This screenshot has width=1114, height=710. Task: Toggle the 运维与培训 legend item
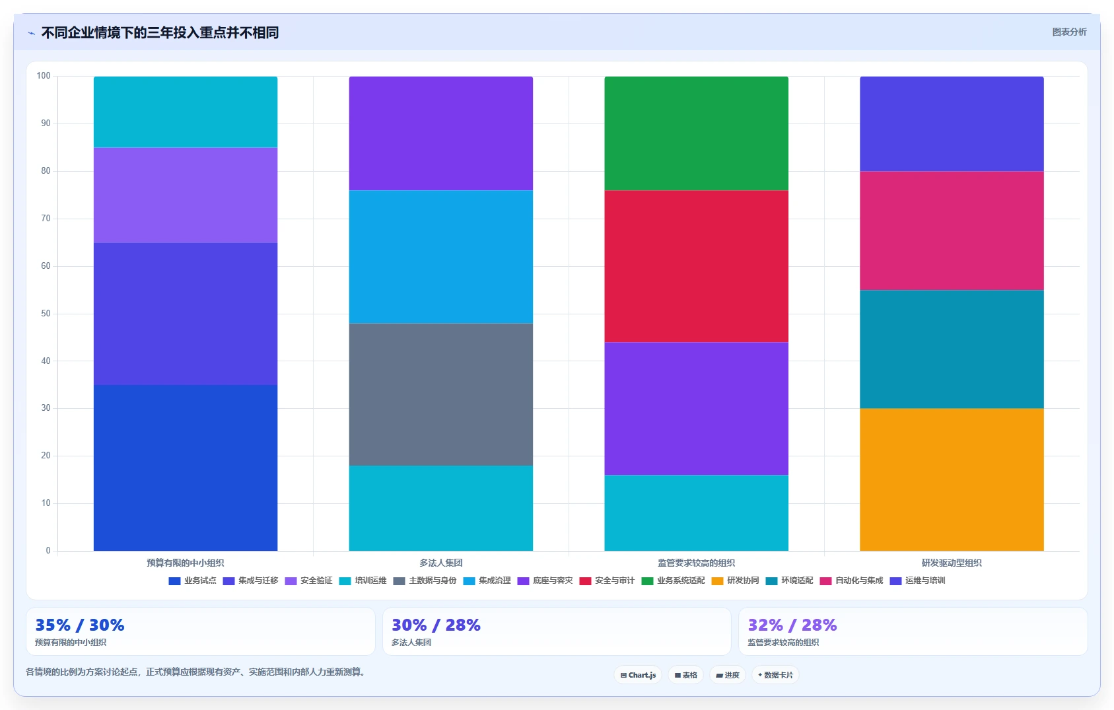917,581
